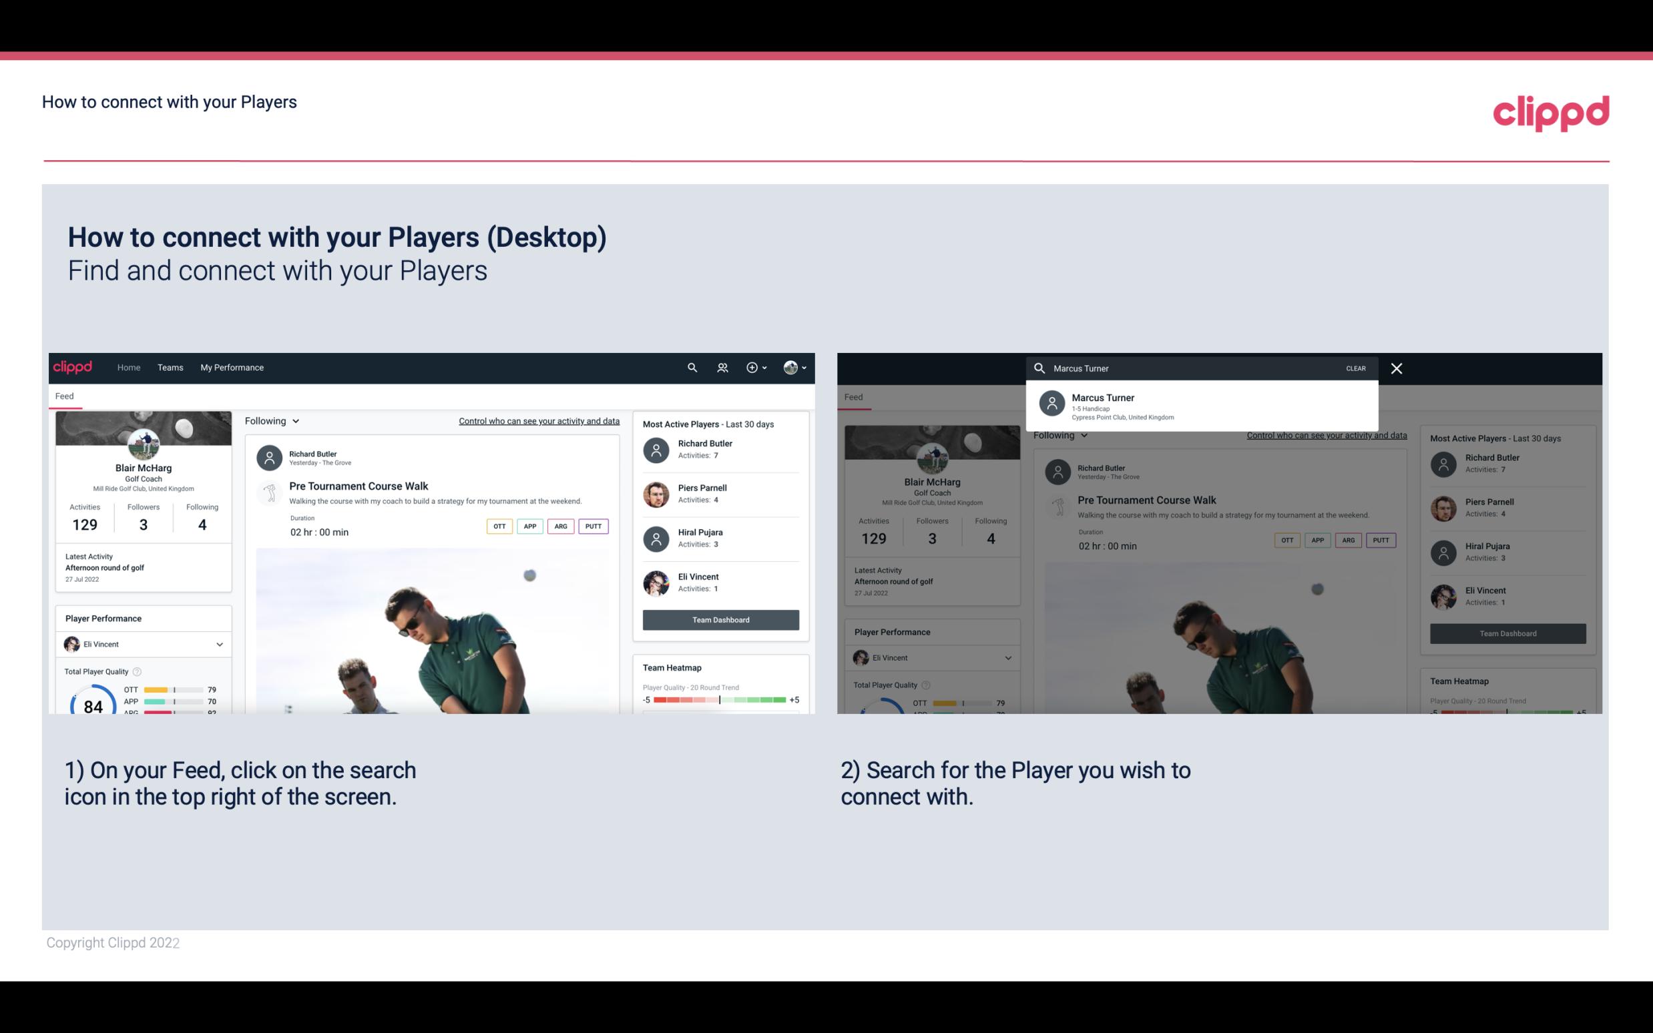
Task: Click the user/connections icon in navbar
Action: (x=721, y=366)
